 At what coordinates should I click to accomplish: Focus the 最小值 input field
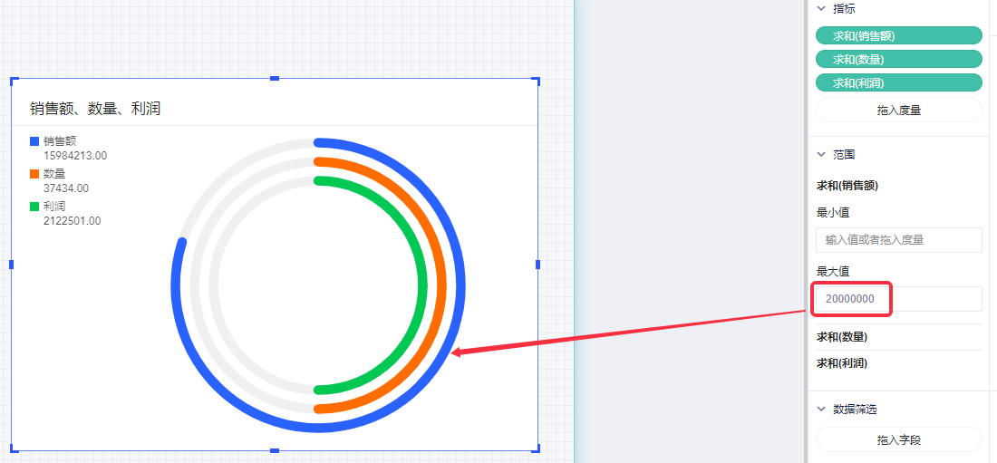(898, 240)
